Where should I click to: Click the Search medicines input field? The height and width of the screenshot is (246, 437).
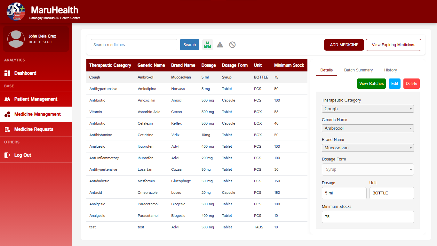point(134,45)
